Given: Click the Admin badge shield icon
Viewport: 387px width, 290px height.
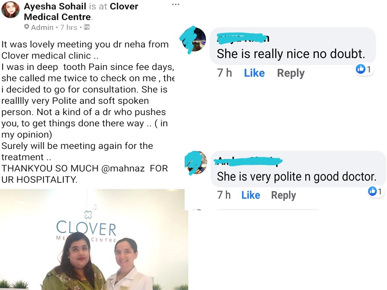Looking at the screenshot, I should [27, 27].
